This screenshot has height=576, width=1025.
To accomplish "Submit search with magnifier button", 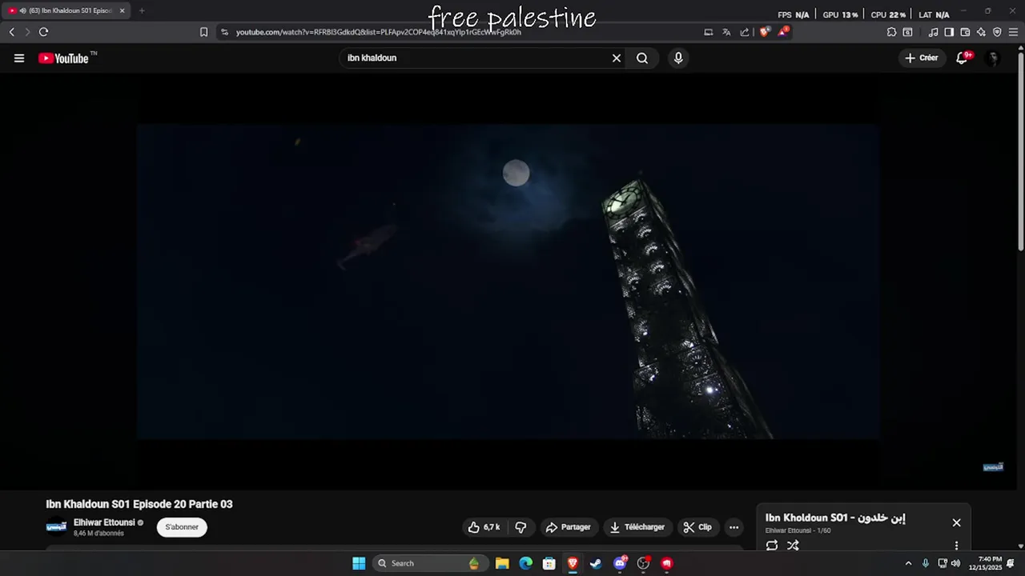I will (642, 58).
